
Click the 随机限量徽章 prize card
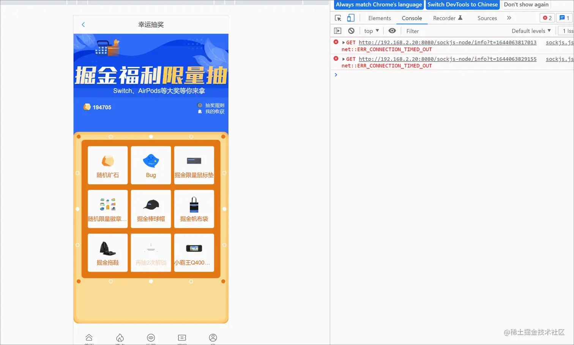[x=108, y=209]
